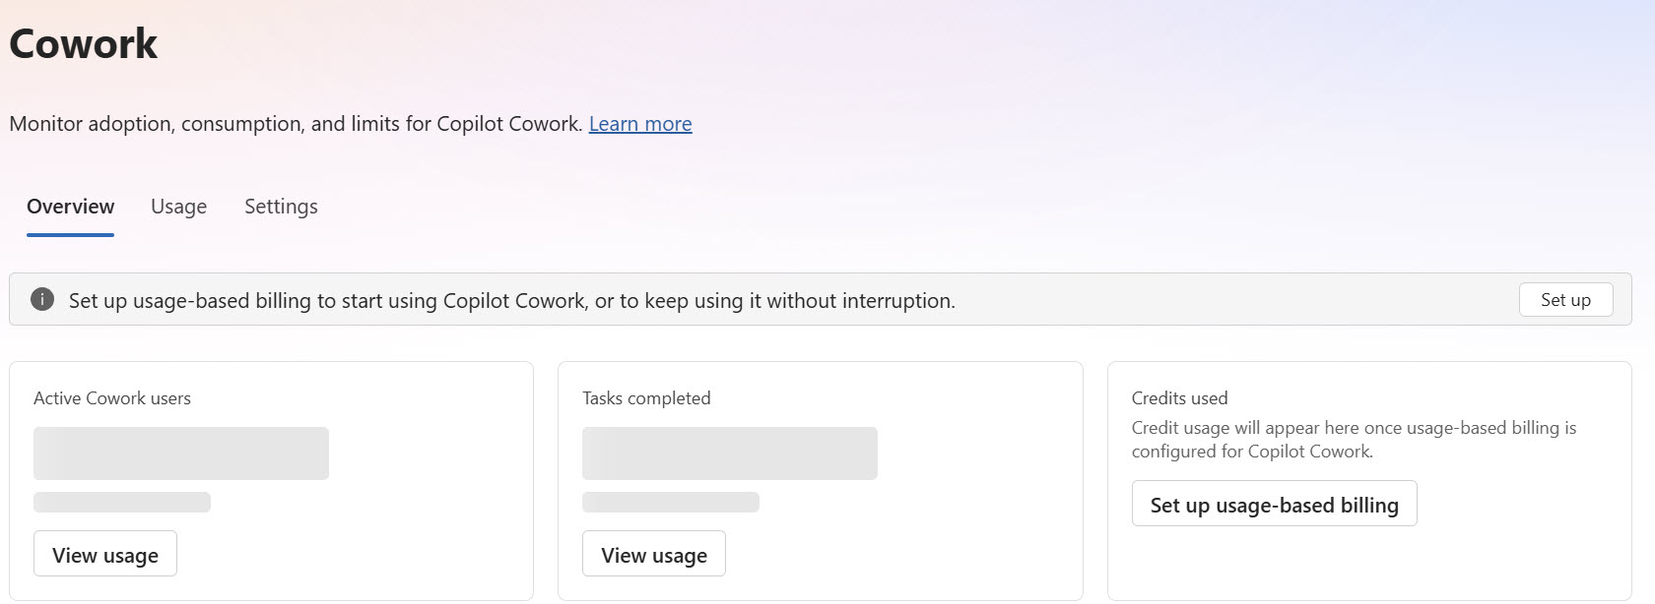Open the Settings tab
Image resolution: width=1655 pixels, height=604 pixels.
[281, 207]
